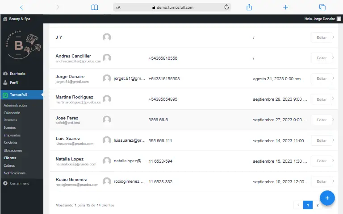Collapse sidebar with Cerrar menú
Image resolution: width=343 pixels, height=214 pixels.
click(19, 183)
